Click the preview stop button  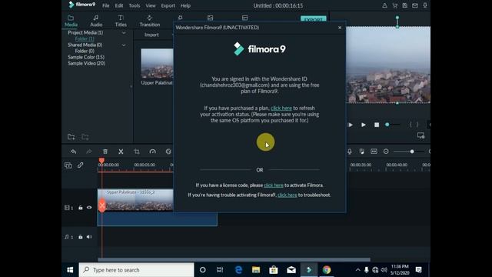coord(377,125)
